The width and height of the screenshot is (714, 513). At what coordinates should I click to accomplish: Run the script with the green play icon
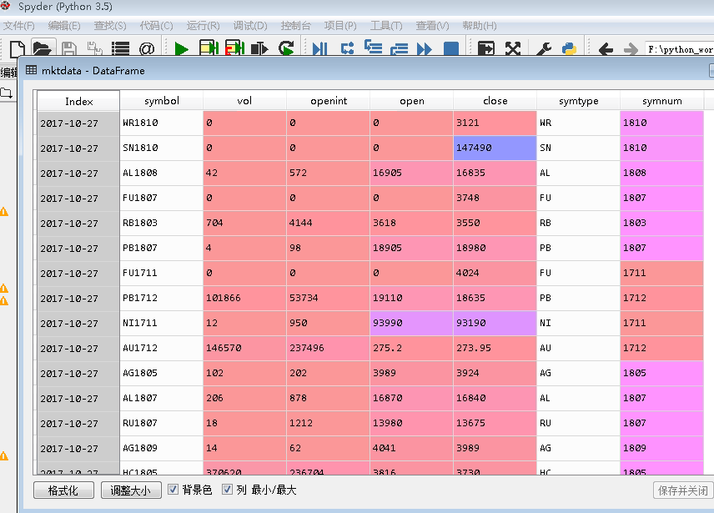pos(181,48)
